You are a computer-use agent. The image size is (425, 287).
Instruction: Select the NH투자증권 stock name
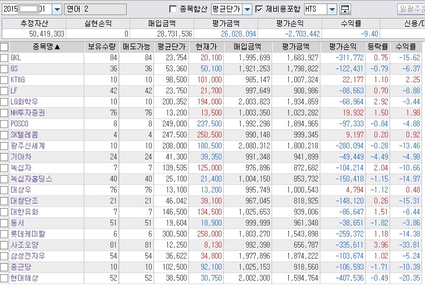[28, 113]
